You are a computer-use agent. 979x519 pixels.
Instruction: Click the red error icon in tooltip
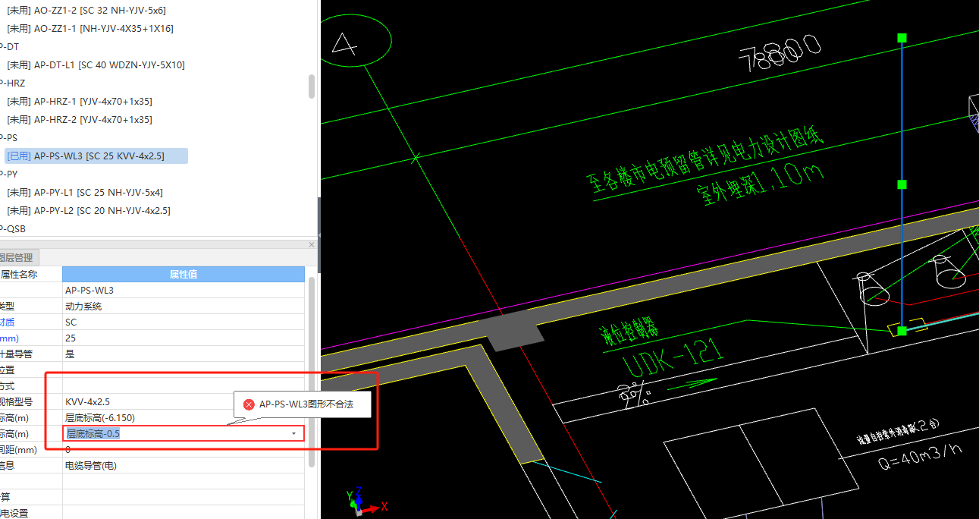point(249,404)
